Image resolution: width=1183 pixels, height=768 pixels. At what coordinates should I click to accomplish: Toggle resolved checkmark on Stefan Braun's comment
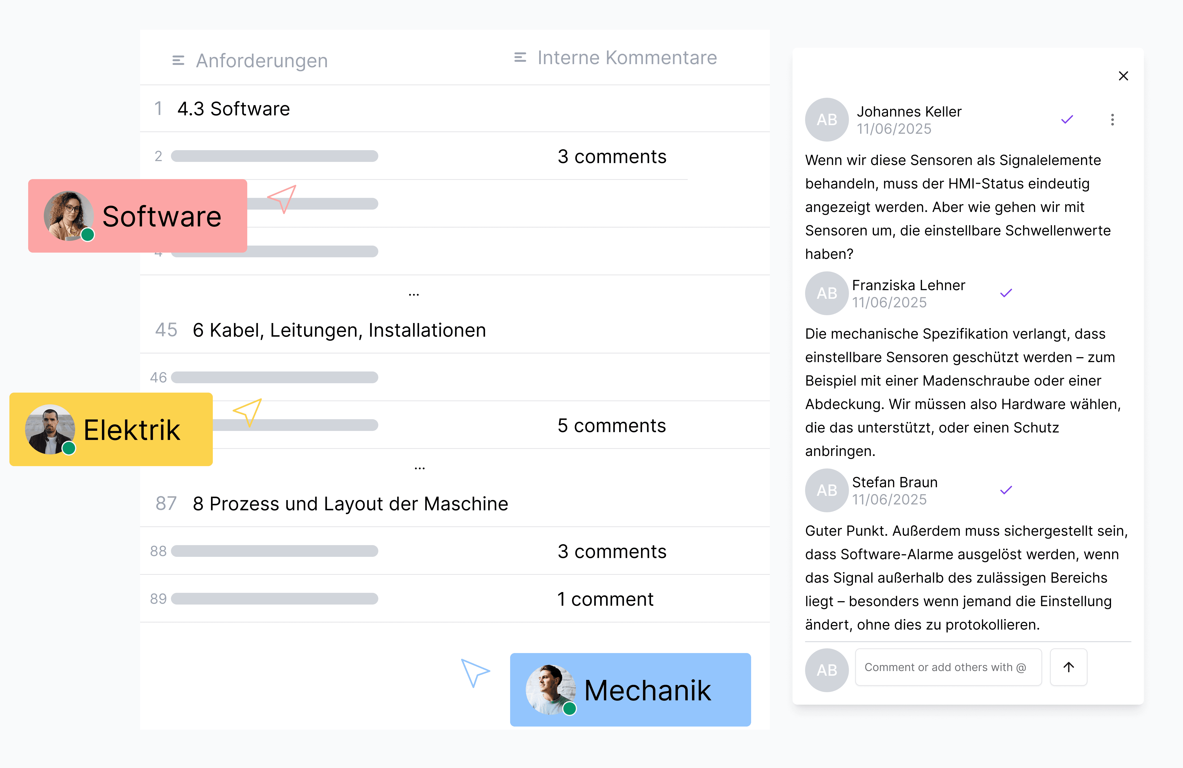point(1006,490)
